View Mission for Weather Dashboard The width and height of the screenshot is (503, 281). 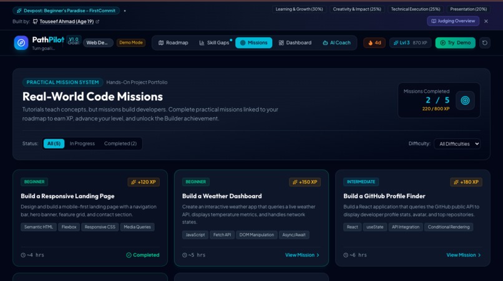click(x=302, y=255)
